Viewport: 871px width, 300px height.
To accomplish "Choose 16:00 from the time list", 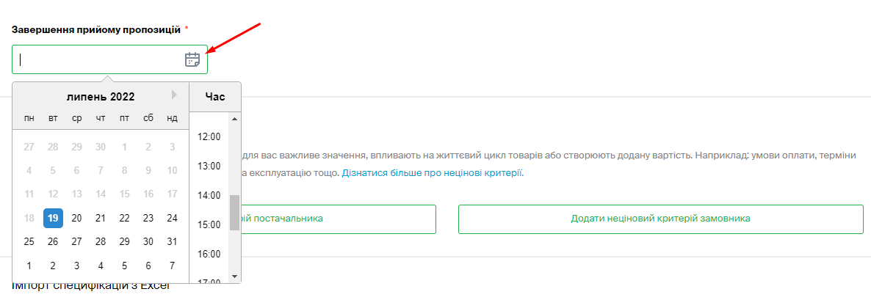I will (x=210, y=254).
